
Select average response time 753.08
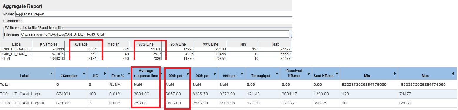(140, 103)
